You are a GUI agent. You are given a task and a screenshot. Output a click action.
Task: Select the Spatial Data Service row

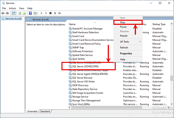point(82,55)
